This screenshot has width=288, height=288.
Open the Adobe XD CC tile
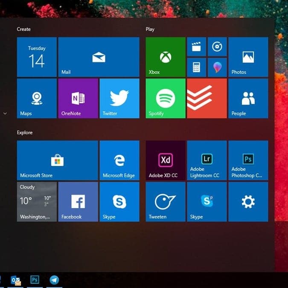[166, 160]
